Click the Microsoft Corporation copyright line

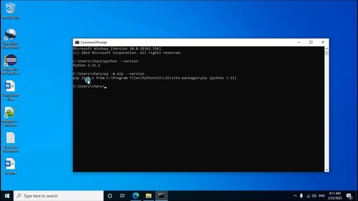pos(128,53)
